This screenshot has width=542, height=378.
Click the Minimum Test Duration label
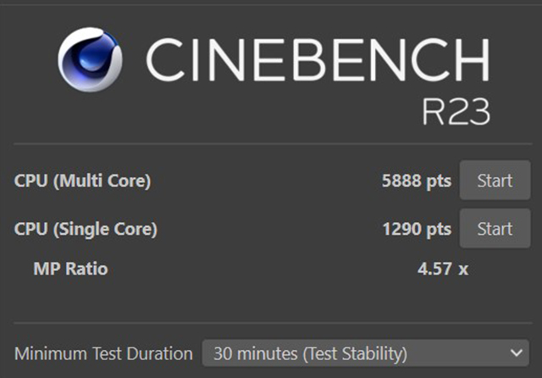click(x=103, y=353)
